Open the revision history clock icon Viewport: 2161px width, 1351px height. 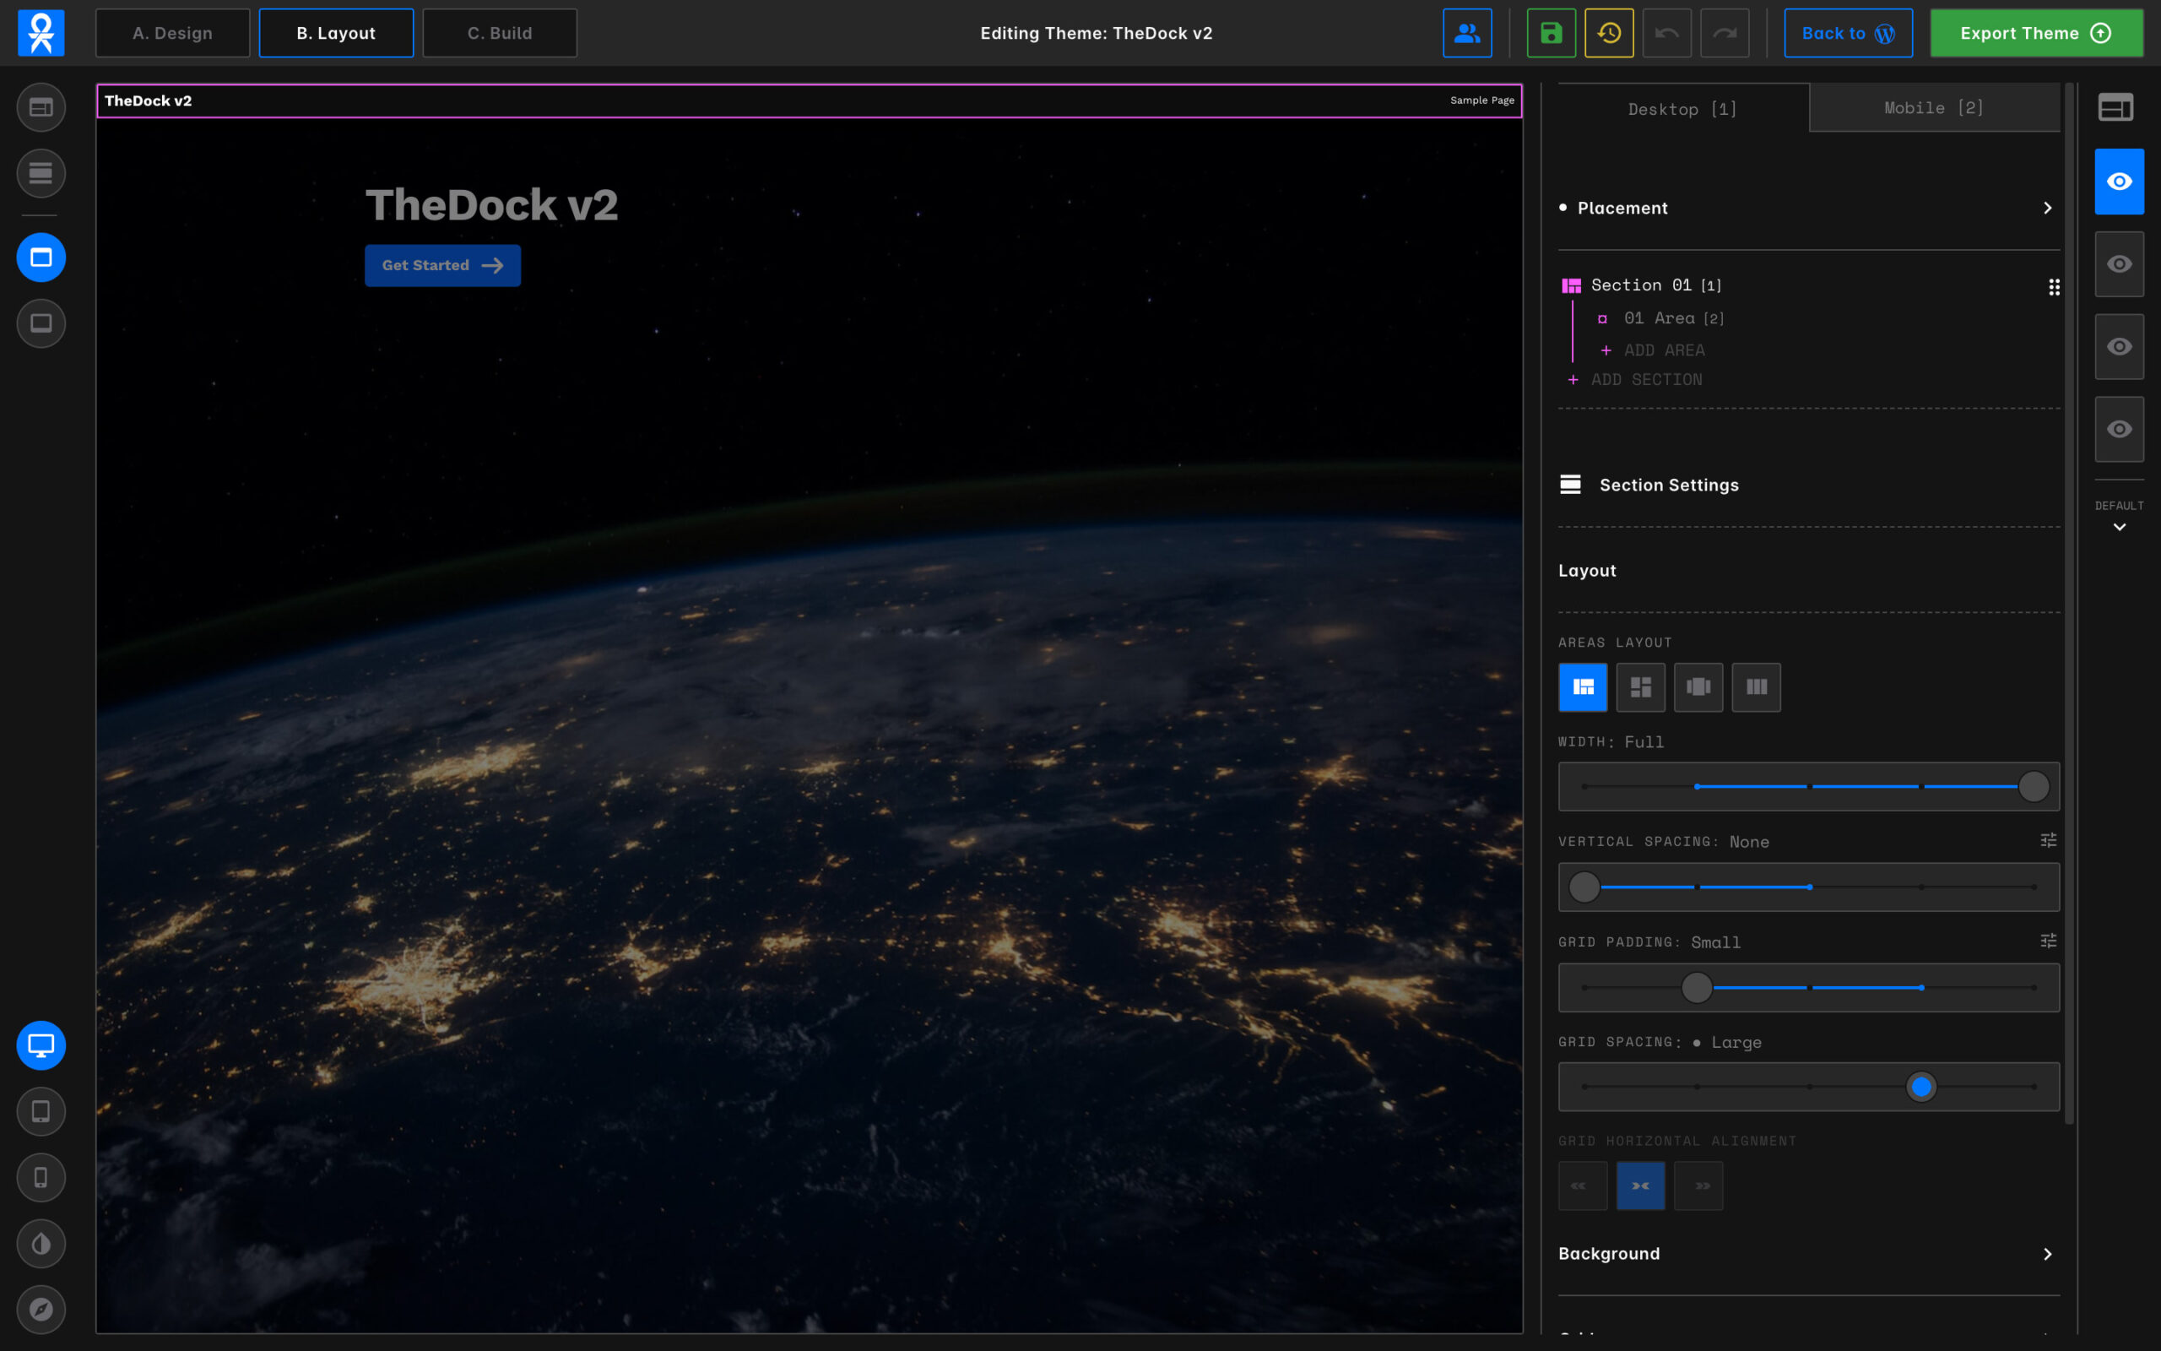point(1608,33)
